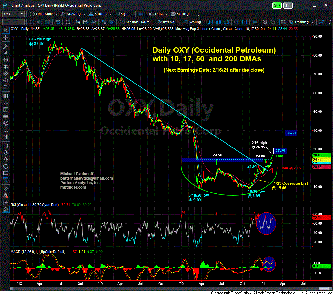Select the pointer arrow tool

(5, 30)
